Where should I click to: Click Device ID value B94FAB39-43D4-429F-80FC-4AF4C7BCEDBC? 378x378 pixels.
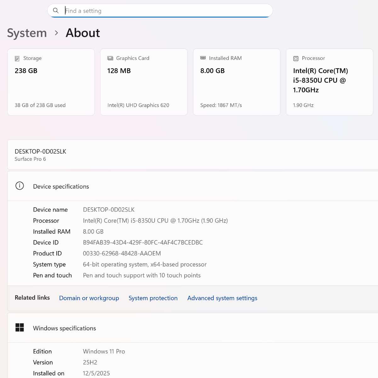(x=143, y=243)
